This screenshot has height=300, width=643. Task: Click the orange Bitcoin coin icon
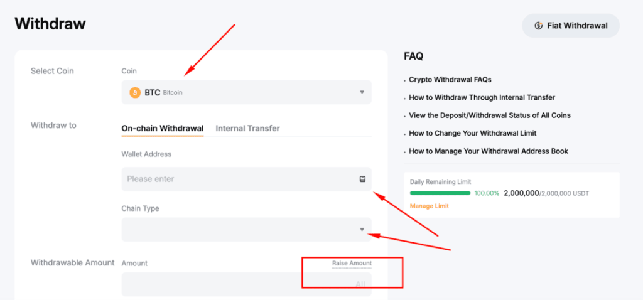pyautogui.click(x=135, y=92)
